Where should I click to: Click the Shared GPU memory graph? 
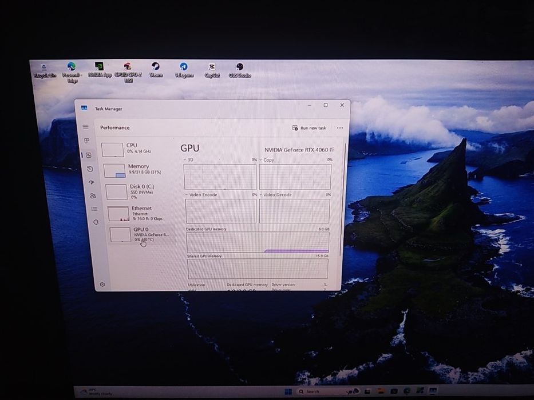pos(258,269)
